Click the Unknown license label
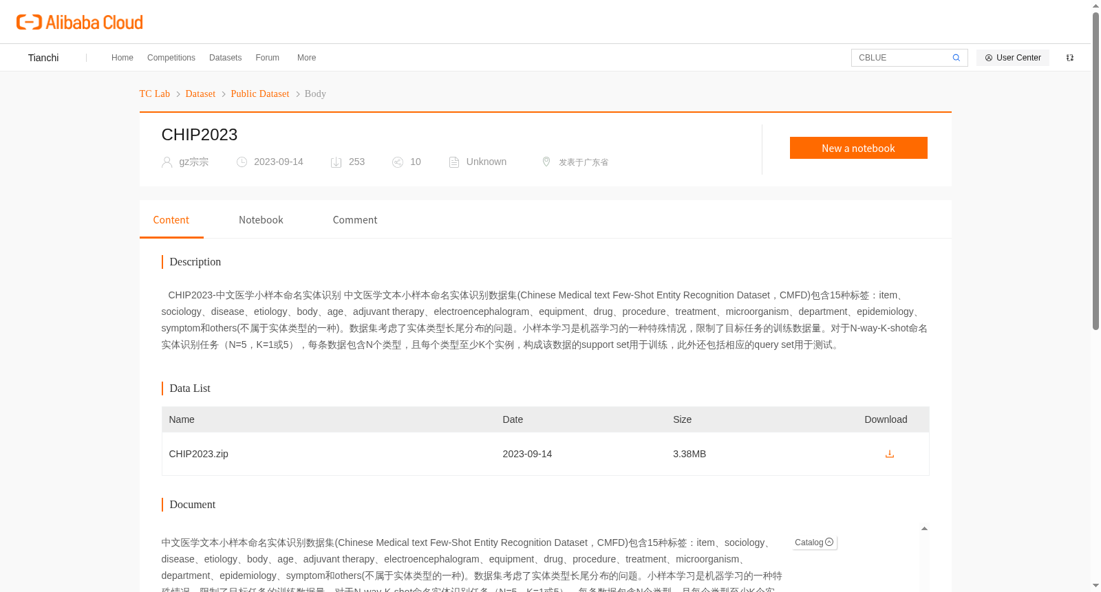Viewport: 1101px width, 592px height. pyautogui.click(x=487, y=162)
